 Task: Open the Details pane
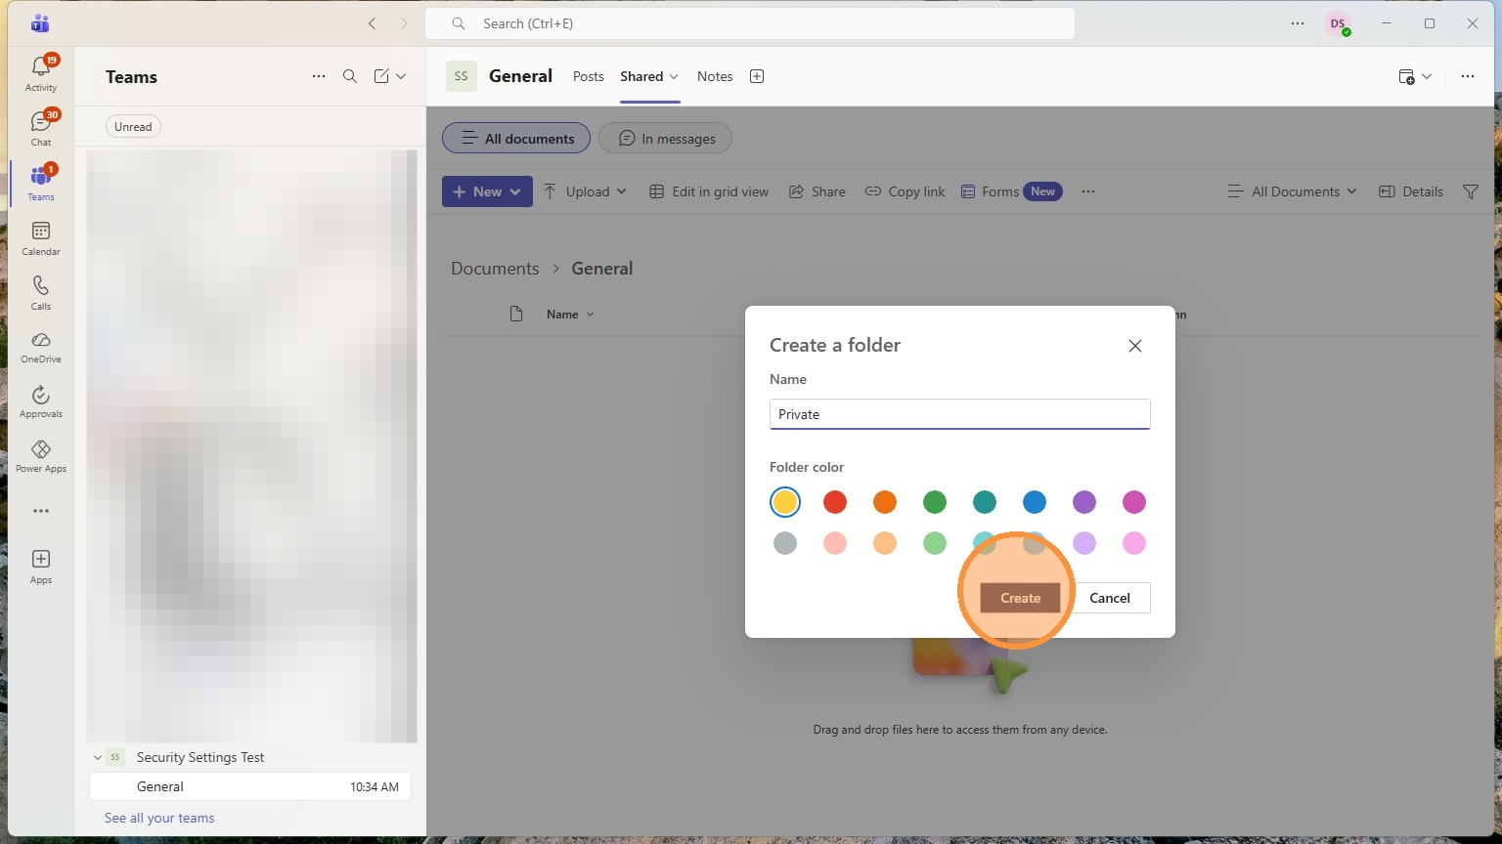click(x=1411, y=191)
